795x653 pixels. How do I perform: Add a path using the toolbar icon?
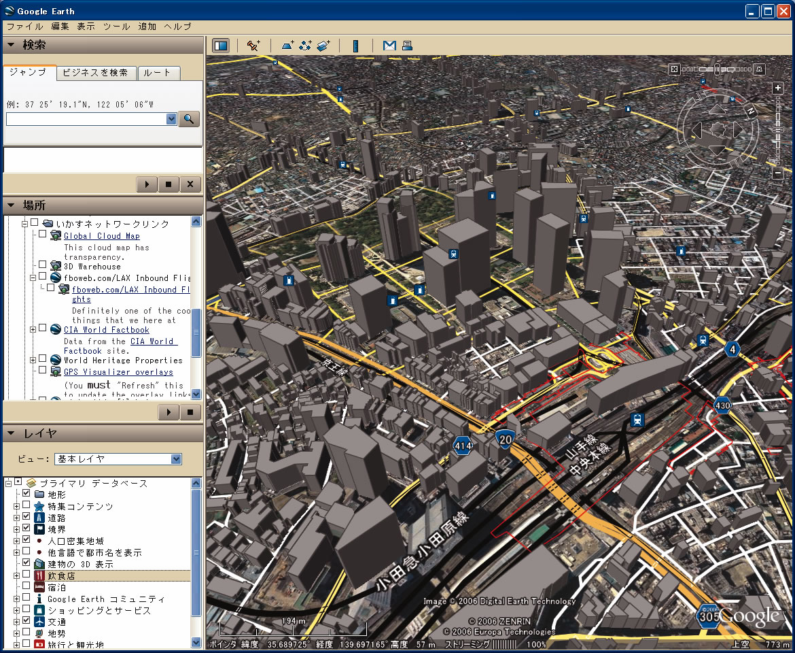click(x=305, y=46)
